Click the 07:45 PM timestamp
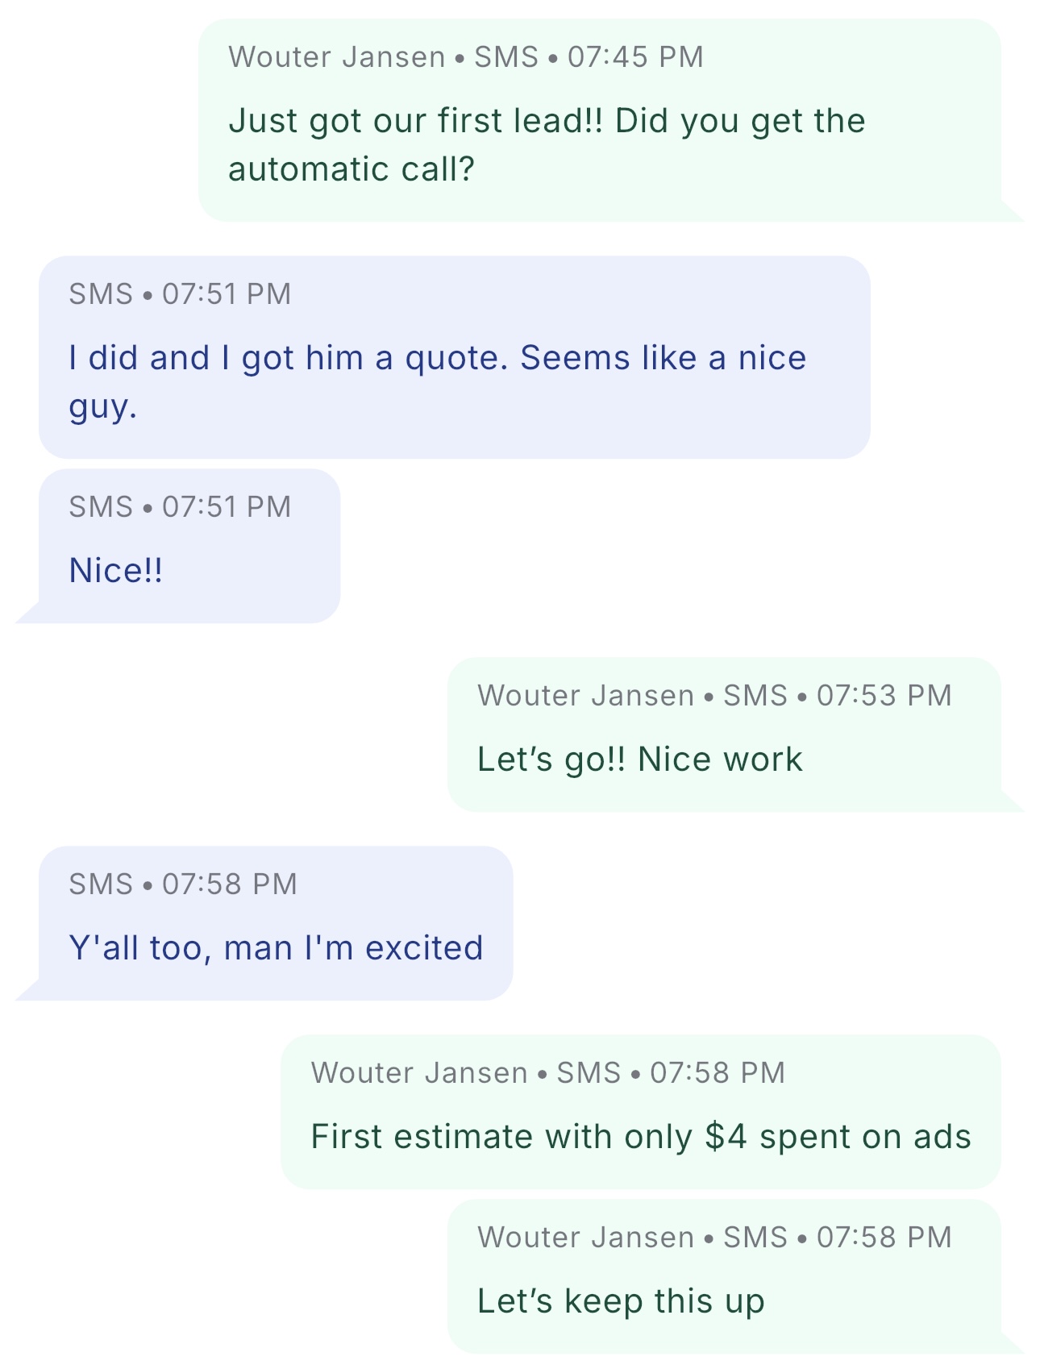Viewport: 1040px width, 1365px height. coord(635,57)
